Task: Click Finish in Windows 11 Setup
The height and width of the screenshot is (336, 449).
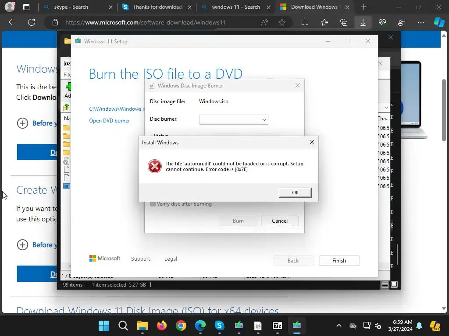Action: click(x=339, y=261)
